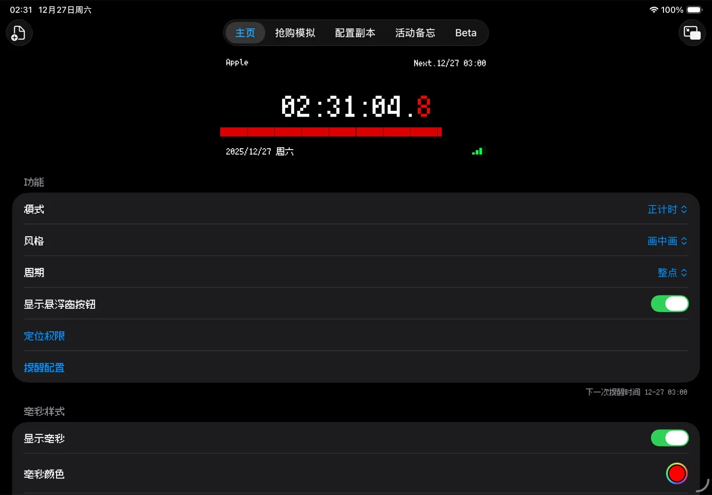Image resolution: width=712 pixels, height=495 pixels.
Task: Open the picture-in-picture window icon
Action: 692,33
